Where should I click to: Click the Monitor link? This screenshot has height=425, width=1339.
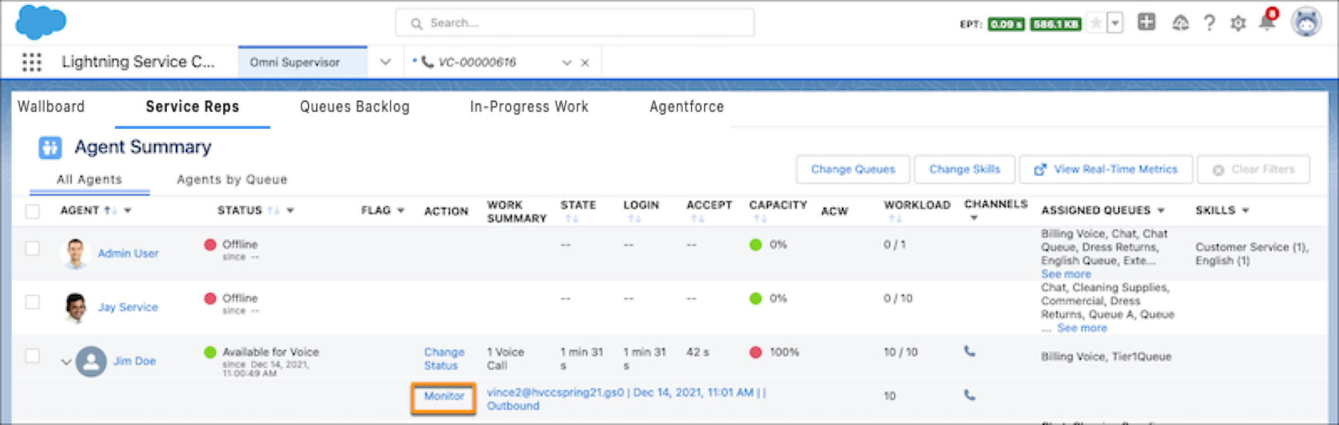(444, 397)
